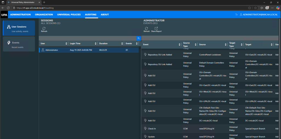The height and width of the screenshot is (139, 281).
Task: Open the Events panel in sidebar
Action: click(19, 44)
